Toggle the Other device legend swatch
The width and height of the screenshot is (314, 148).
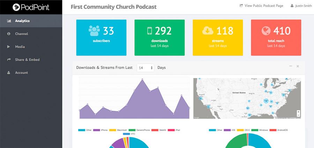(x=82, y=130)
